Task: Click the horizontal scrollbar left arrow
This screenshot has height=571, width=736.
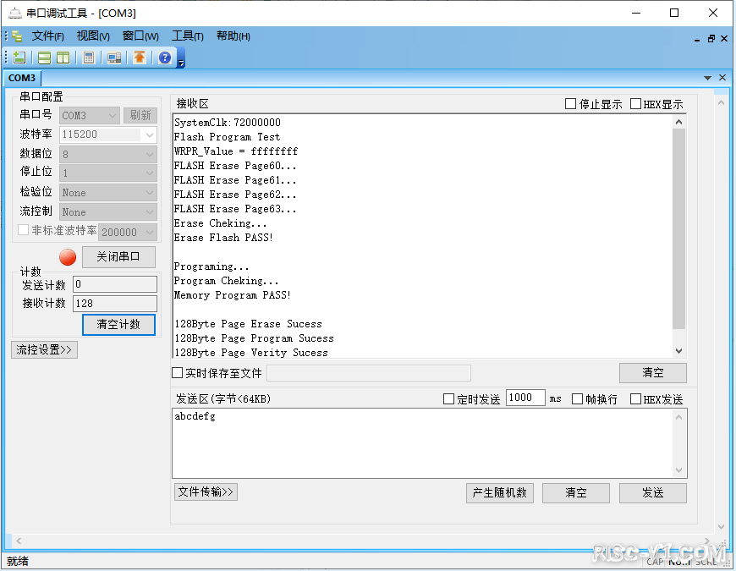Action: click(19, 541)
